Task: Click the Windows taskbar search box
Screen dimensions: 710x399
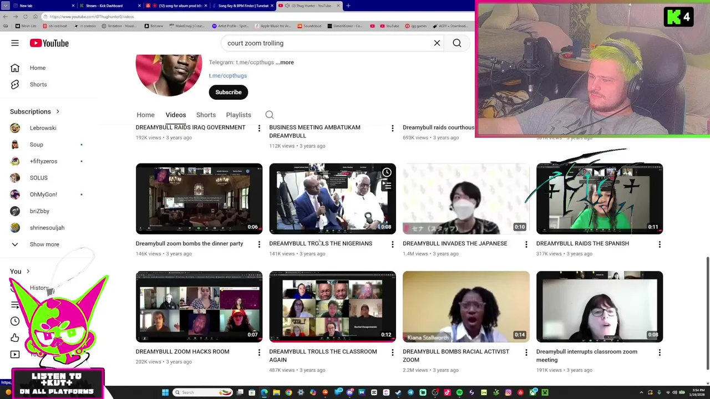Action: [x=202, y=392]
